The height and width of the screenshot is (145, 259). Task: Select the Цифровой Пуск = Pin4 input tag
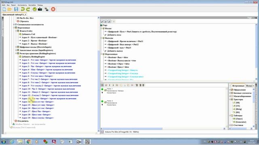click(x=142, y=31)
